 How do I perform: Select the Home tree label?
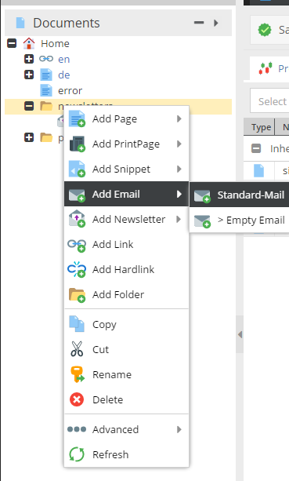[x=55, y=44]
